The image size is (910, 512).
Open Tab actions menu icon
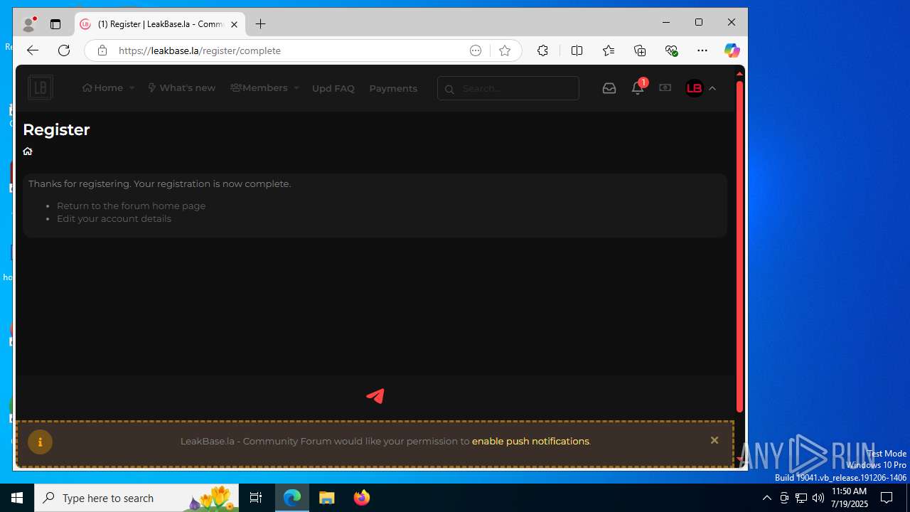[55, 24]
